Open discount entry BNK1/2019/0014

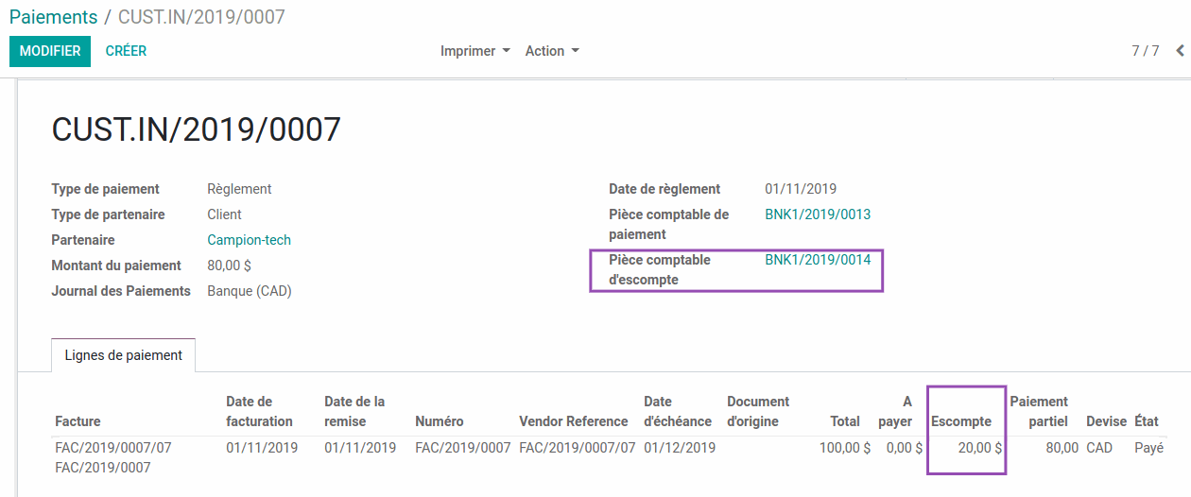point(818,259)
